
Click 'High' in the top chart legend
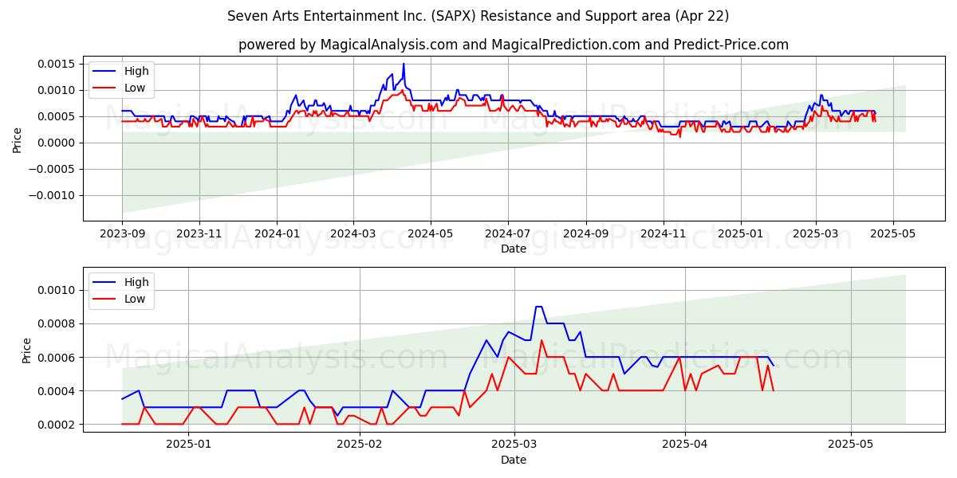click(136, 71)
